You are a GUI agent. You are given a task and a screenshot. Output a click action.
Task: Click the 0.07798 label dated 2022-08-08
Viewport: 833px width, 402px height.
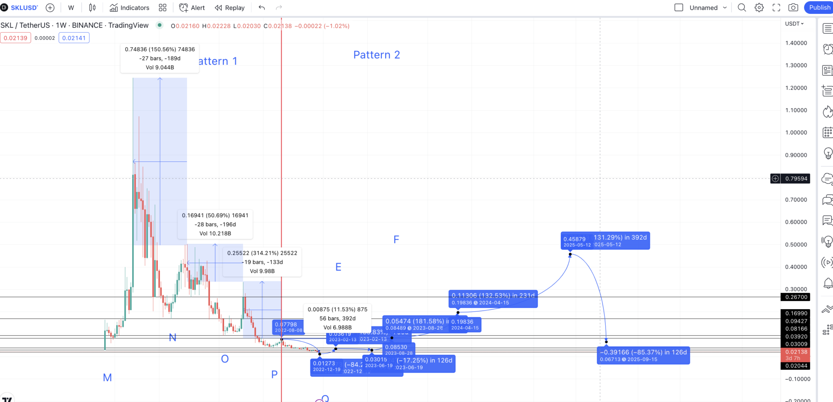[x=288, y=327]
